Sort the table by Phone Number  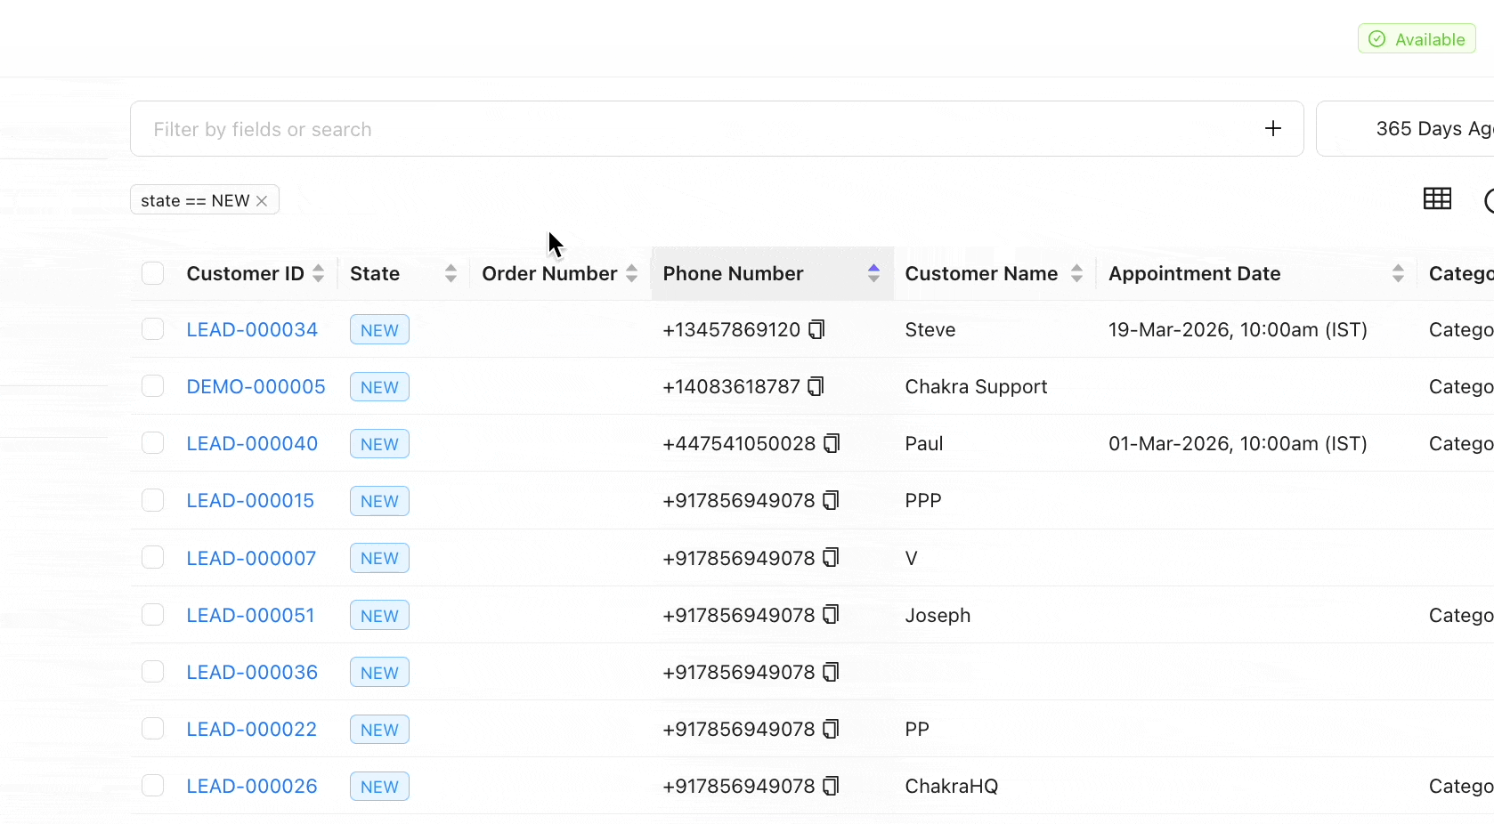(x=873, y=274)
